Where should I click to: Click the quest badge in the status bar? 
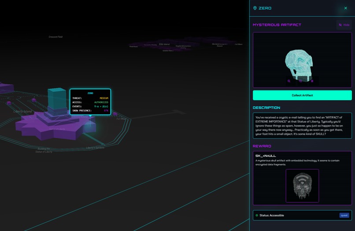344,215
